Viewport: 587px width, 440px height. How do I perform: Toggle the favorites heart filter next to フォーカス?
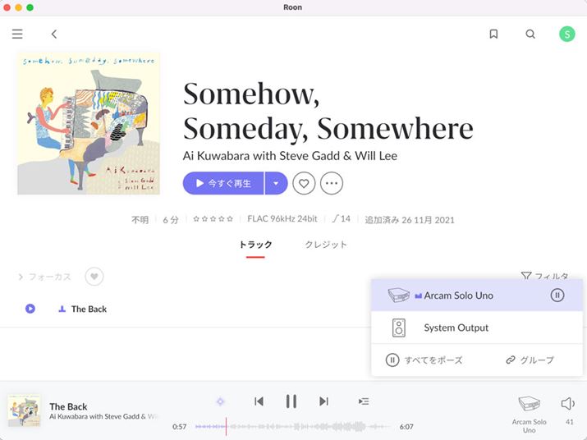tap(94, 277)
